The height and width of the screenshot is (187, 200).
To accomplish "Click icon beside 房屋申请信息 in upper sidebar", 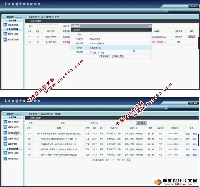I will click(x=5, y=25).
